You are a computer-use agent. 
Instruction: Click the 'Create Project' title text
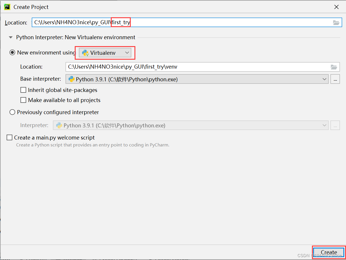click(31, 7)
